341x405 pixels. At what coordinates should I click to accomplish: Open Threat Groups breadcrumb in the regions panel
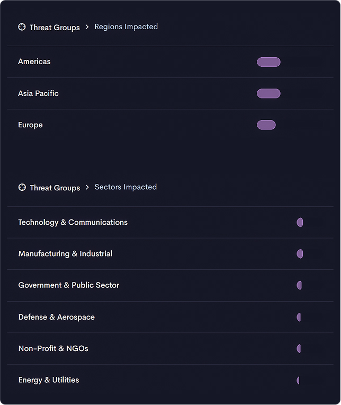pyautogui.click(x=55, y=28)
